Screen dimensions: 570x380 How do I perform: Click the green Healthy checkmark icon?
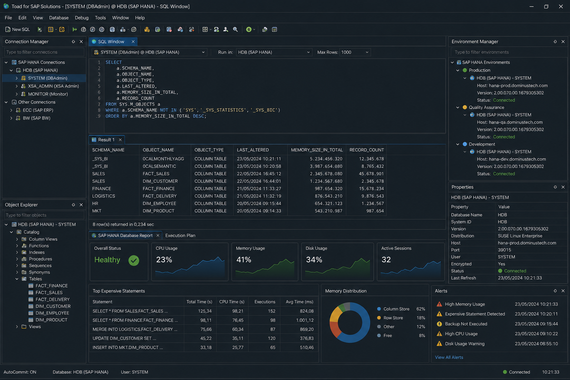[x=134, y=261]
